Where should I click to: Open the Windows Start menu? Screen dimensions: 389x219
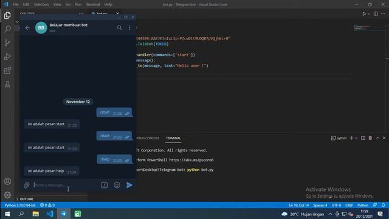tap(7, 214)
